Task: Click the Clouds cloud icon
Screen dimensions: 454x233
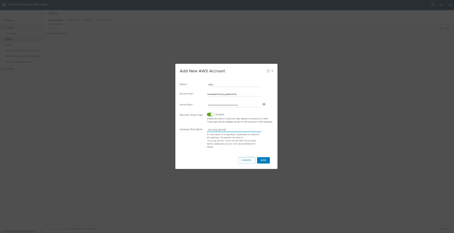Action: (x=2, y=27)
